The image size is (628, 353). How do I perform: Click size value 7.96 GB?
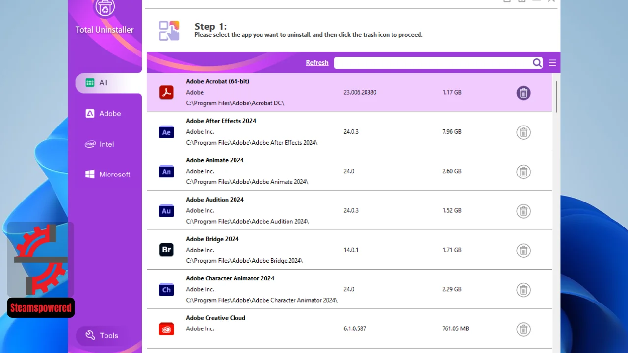(452, 131)
